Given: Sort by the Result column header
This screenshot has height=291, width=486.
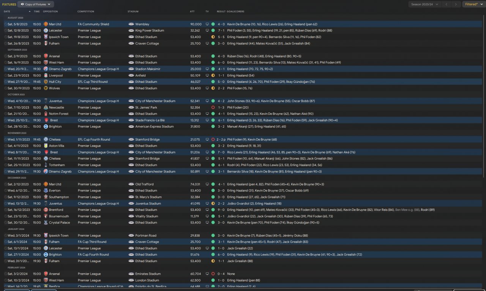Looking at the screenshot, I should pos(221,11).
